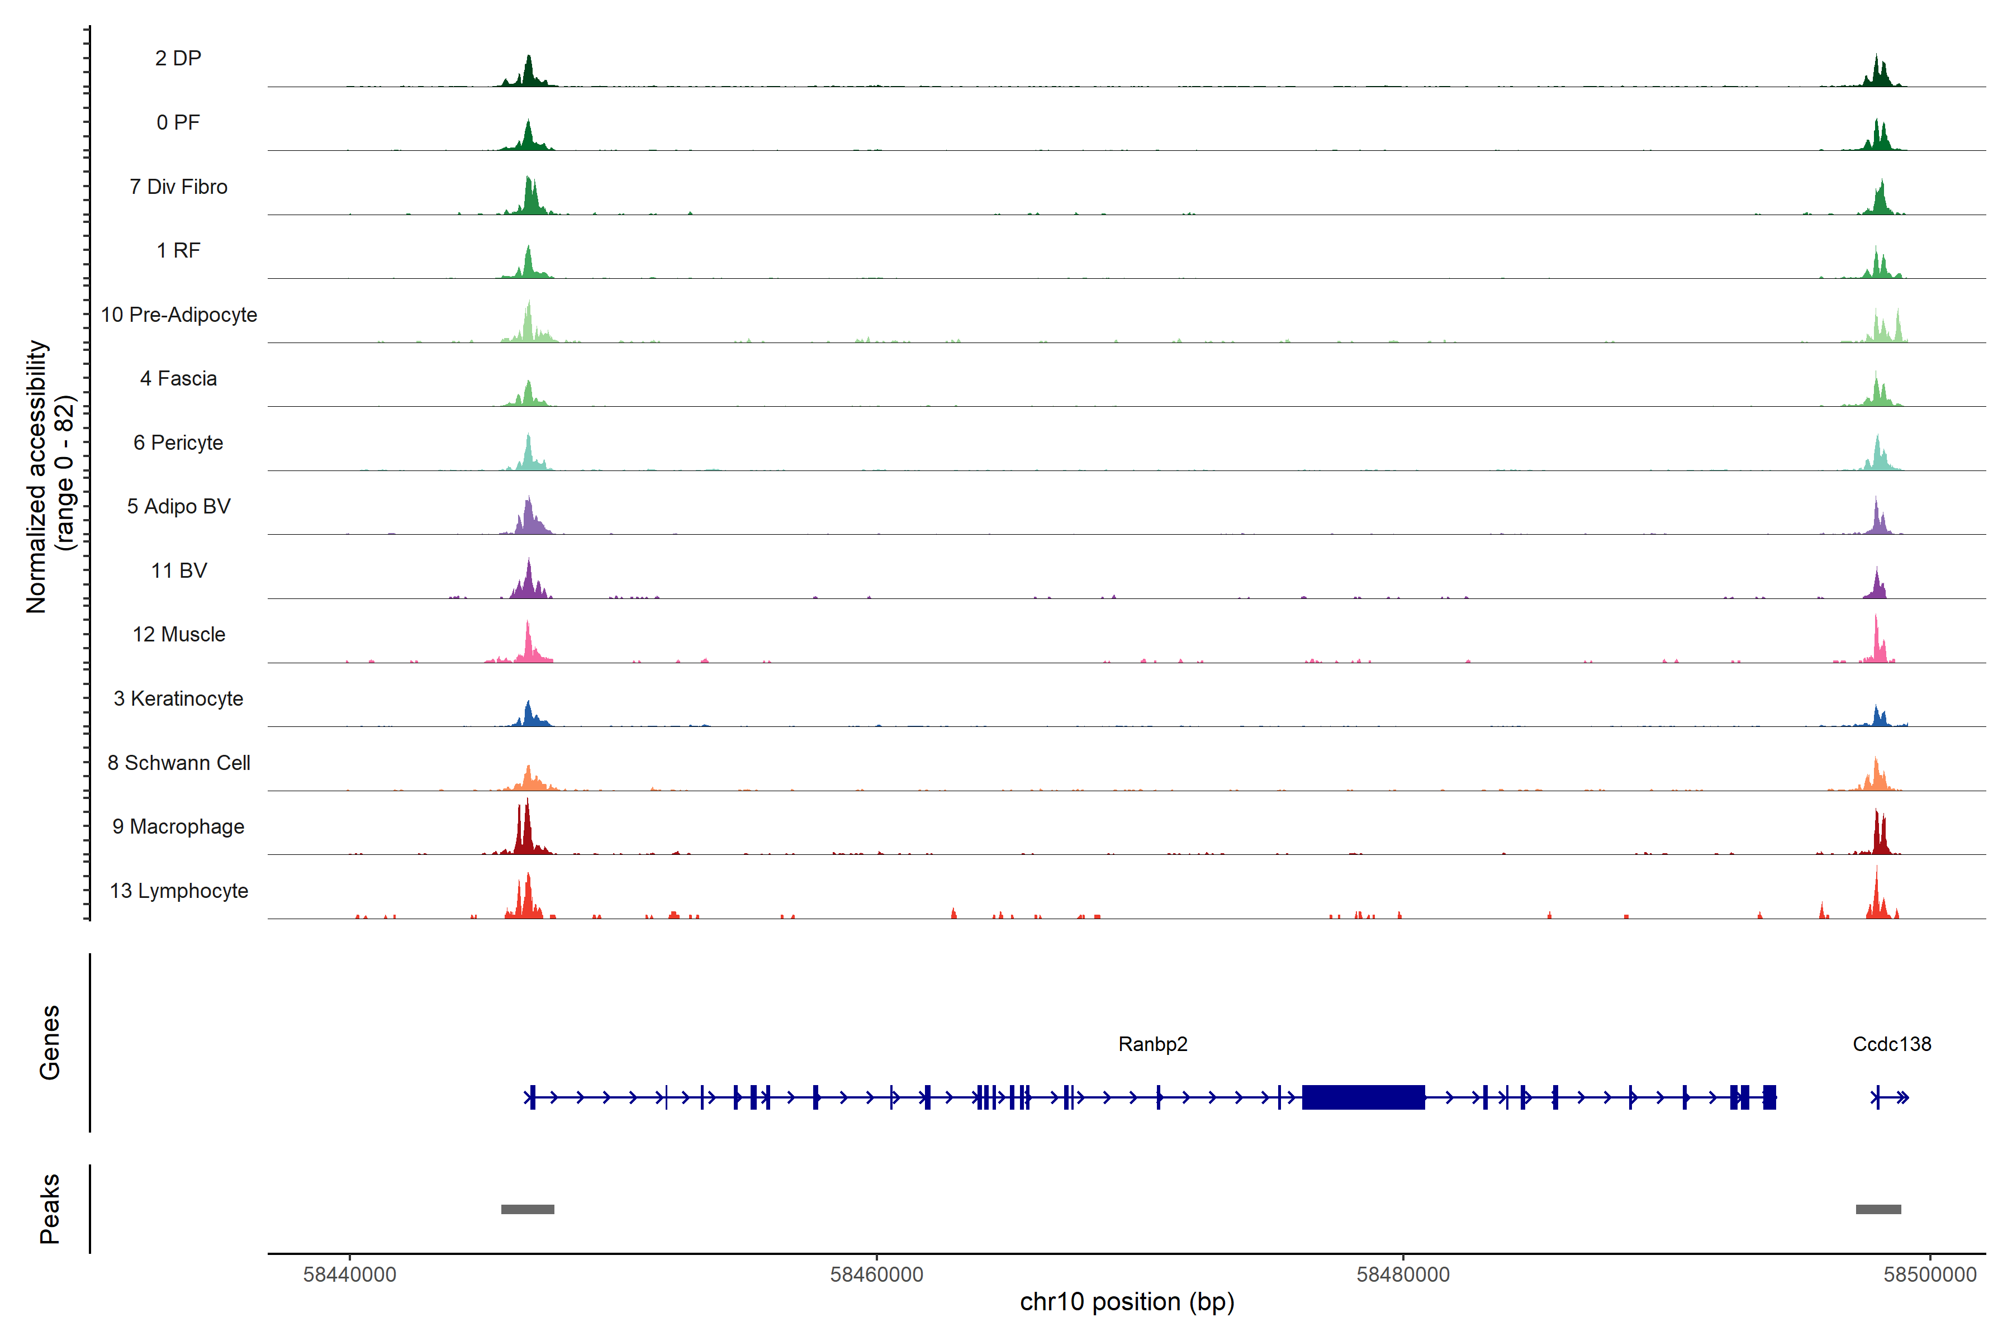Image resolution: width=2012 pixels, height=1341 pixels.
Task: Click the 58480000 axis tick label
Action: [x=1403, y=1275]
